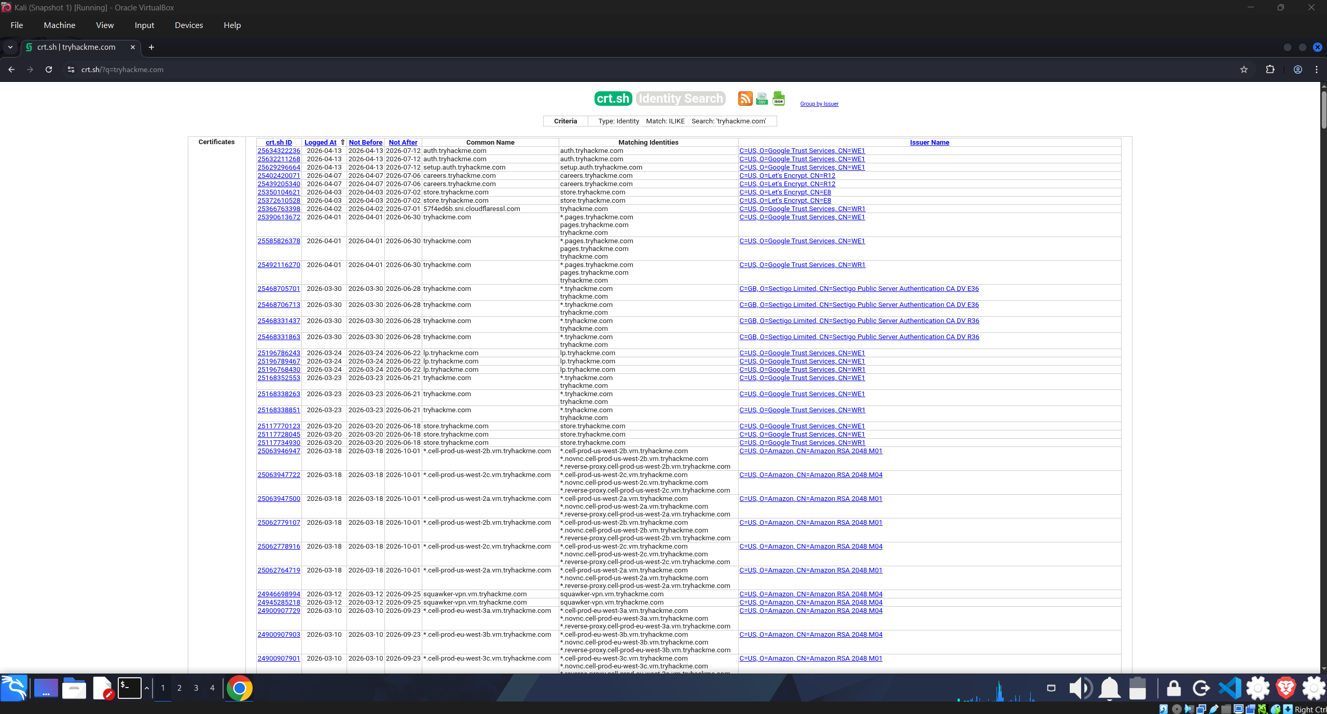The image size is (1327, 714).
Task: Download results via the CSV icon
Action: 762,99
